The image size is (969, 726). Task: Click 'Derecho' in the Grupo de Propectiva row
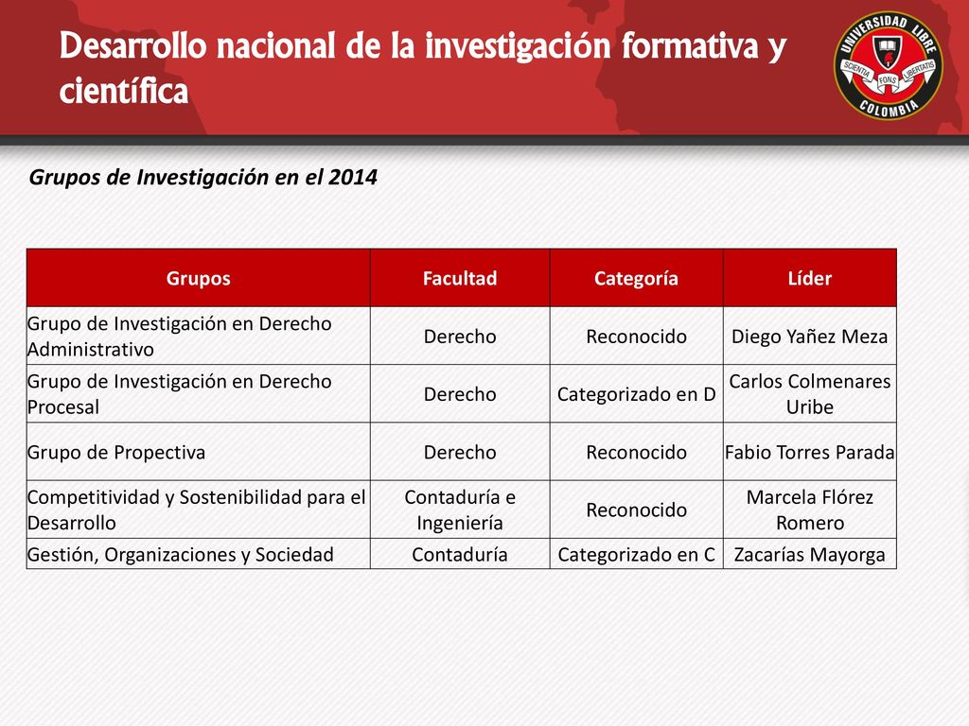pos(460,453)
